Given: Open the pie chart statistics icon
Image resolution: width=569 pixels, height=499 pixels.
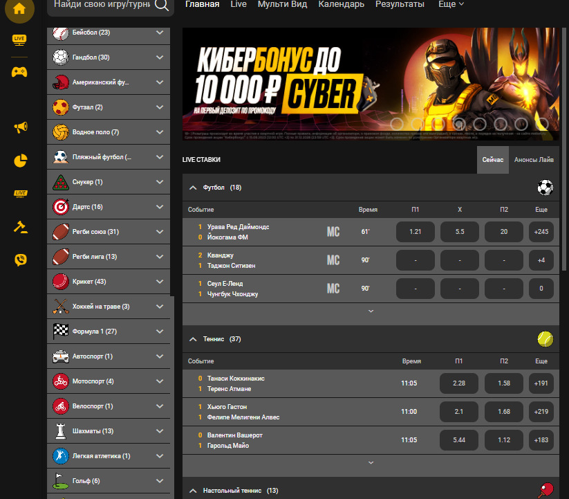Looking at the screenshot, I should click(x=21, y=161).
